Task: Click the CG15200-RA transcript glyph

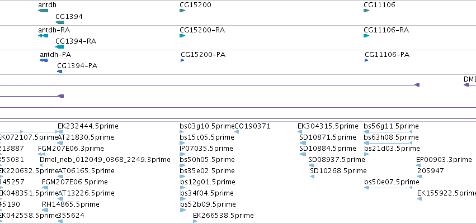Action: pyautogui.click(x=182, y=36)
